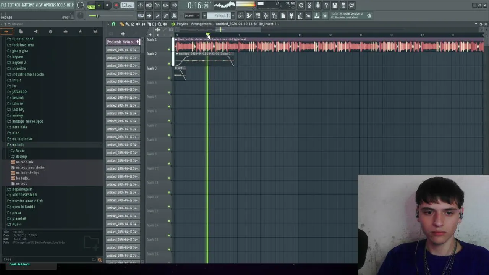Image resolution: width=489 pixels, height=275 pixels.
Task: Toggle the record button
Action: point(116,5)
